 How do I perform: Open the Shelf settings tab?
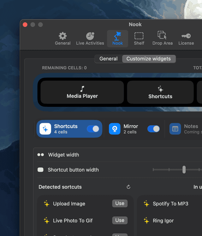point(139,38)
